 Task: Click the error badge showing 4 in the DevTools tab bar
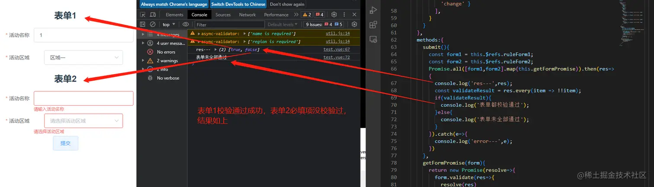[319, 15]
